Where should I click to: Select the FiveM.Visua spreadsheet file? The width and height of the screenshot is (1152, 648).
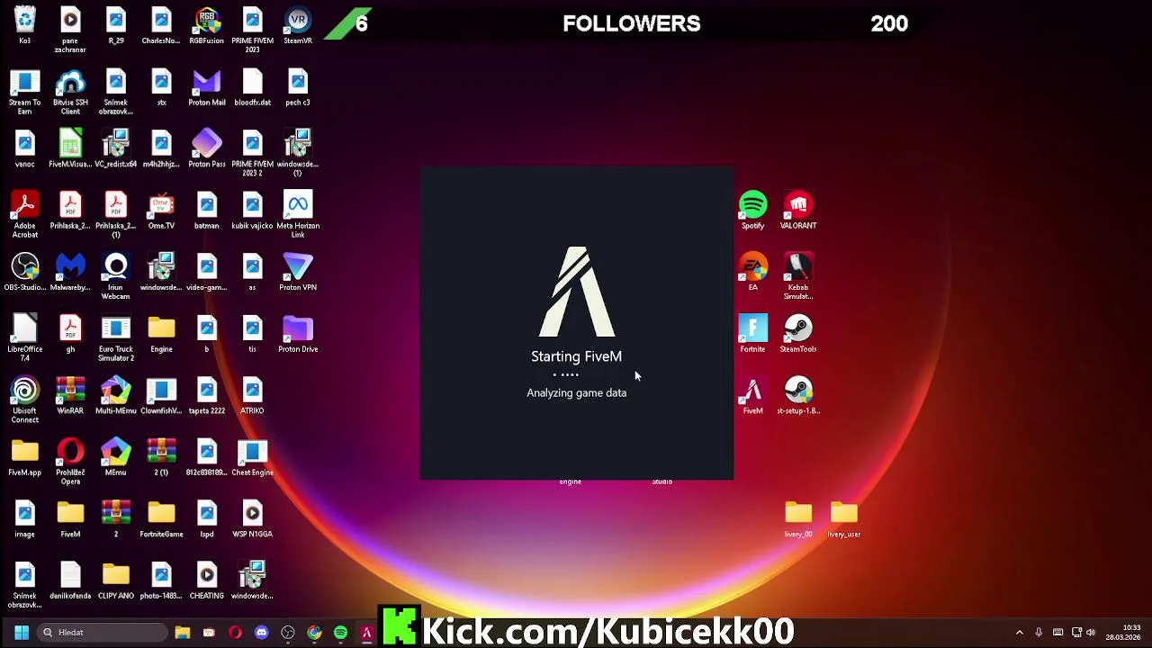point(70,149)
